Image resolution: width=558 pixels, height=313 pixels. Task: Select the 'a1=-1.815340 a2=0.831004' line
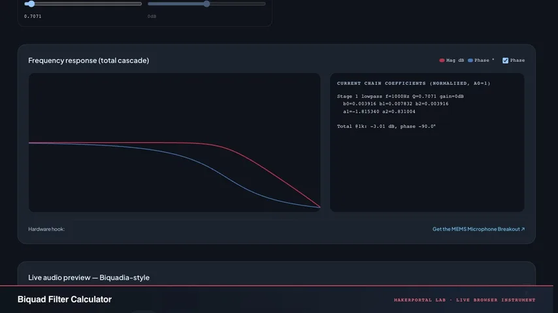click(x=379, y=112)
